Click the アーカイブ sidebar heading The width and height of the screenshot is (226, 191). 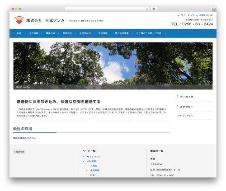pos(187,97)
